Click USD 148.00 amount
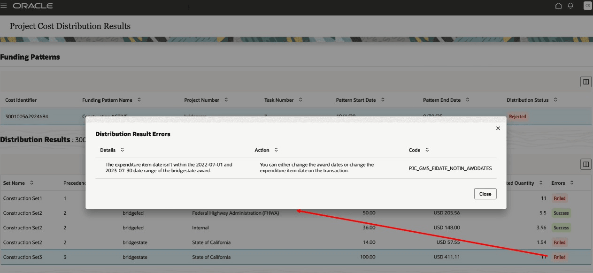The height and width of the screenshot is (273, 593). (447, 228)
